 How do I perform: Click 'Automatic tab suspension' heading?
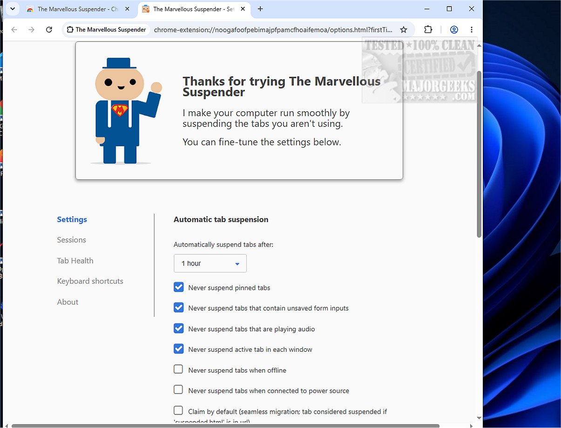(x=221, y=219)
